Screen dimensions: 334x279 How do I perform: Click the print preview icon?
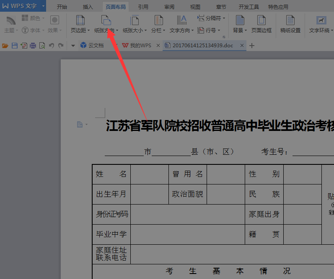pos(42,46)
